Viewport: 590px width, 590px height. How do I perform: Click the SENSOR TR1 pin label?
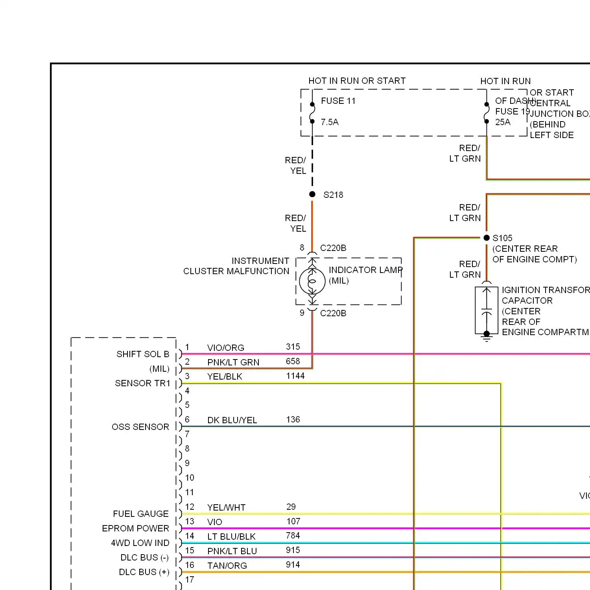(142, 383)
